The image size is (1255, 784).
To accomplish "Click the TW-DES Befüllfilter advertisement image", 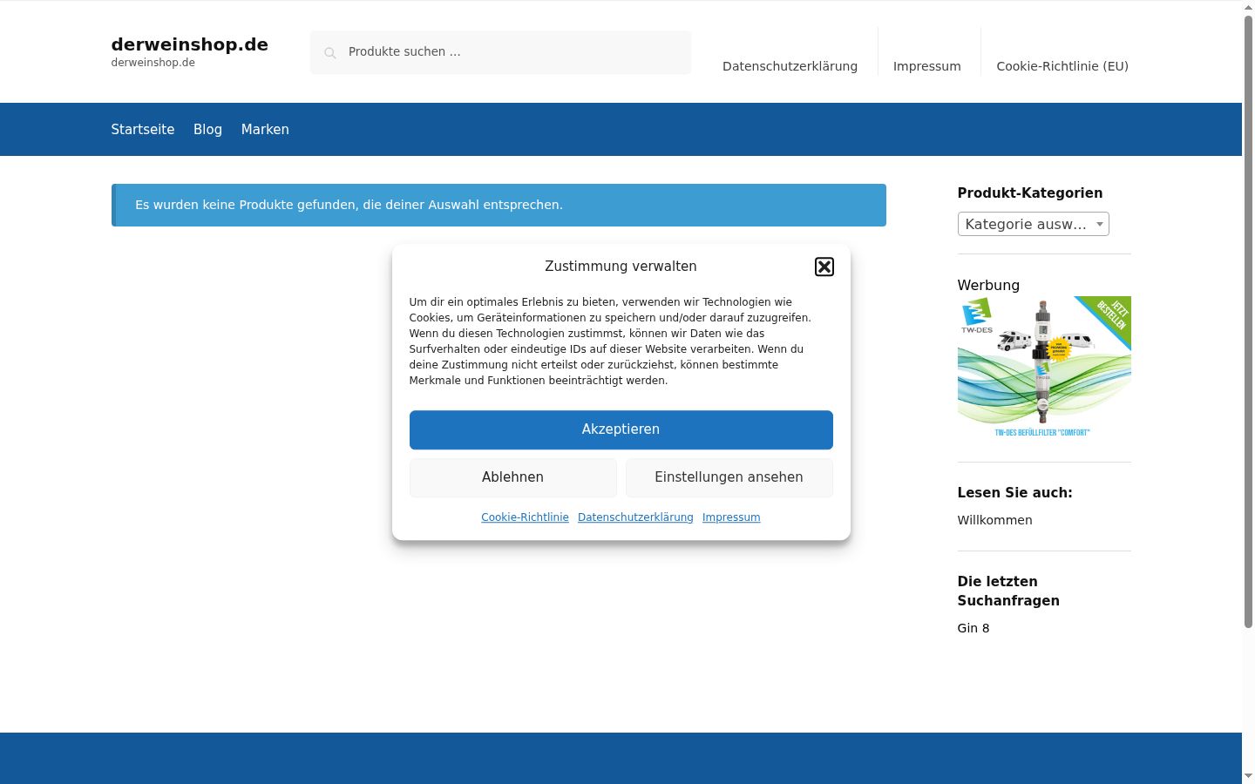I will [x=1044, y=368].
